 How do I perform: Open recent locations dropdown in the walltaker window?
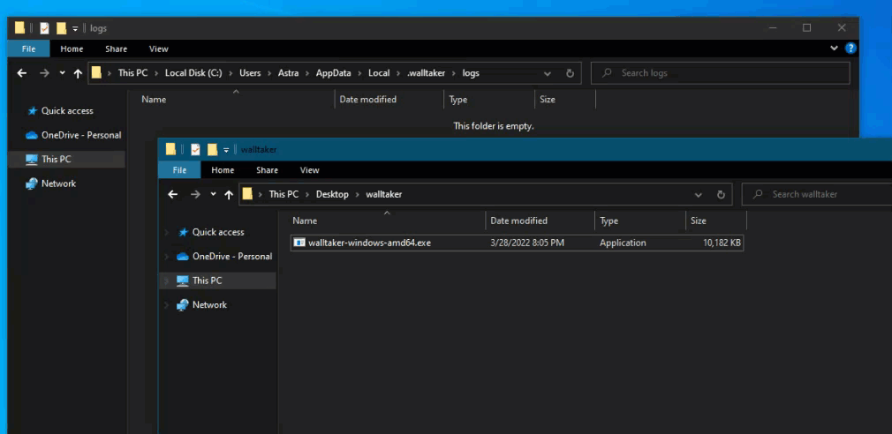(x=214, y=195)
